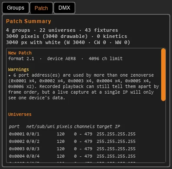Screen dimensions: 172x169
Task: Click the 0/0/2 universe cell
Action: point(33,141)
